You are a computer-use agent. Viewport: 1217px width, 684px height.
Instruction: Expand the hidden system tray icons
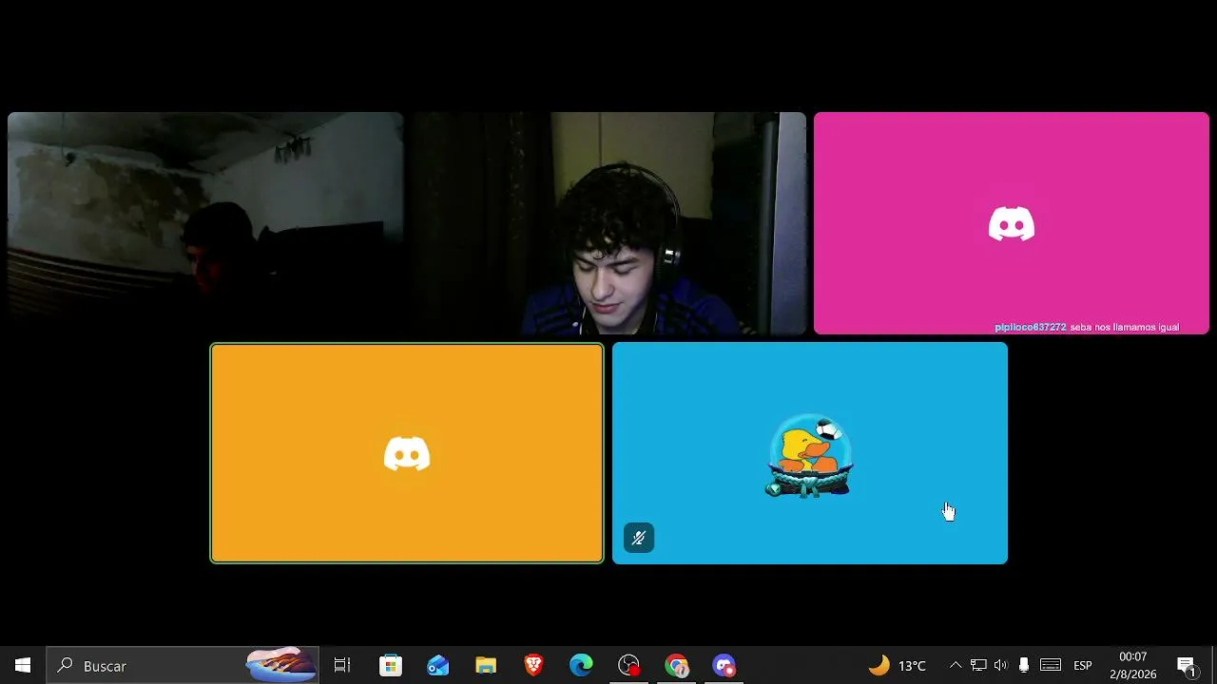click(956, 666)
